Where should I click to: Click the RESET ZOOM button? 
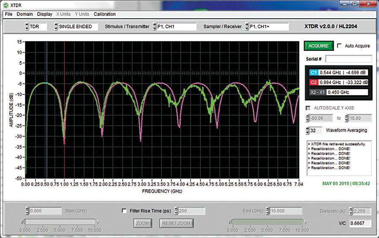pyautogui.click(x=176, y=223)
